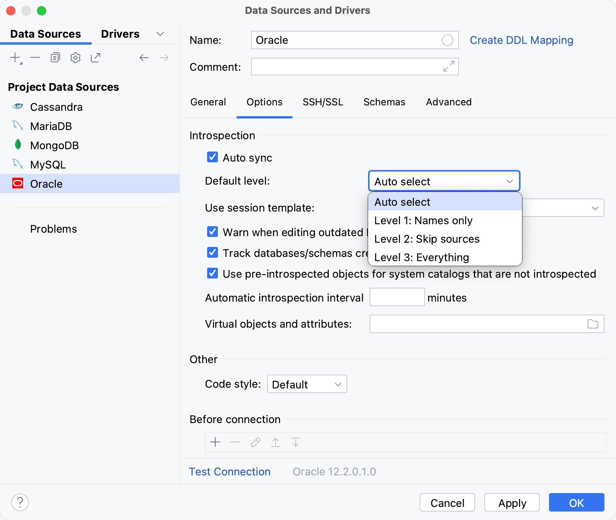The width and height of the screenshot is (616, 520).
Task: Disable Use pre-introspected objects checkbox
Action: pyautogui.click(x=213, y=273)
